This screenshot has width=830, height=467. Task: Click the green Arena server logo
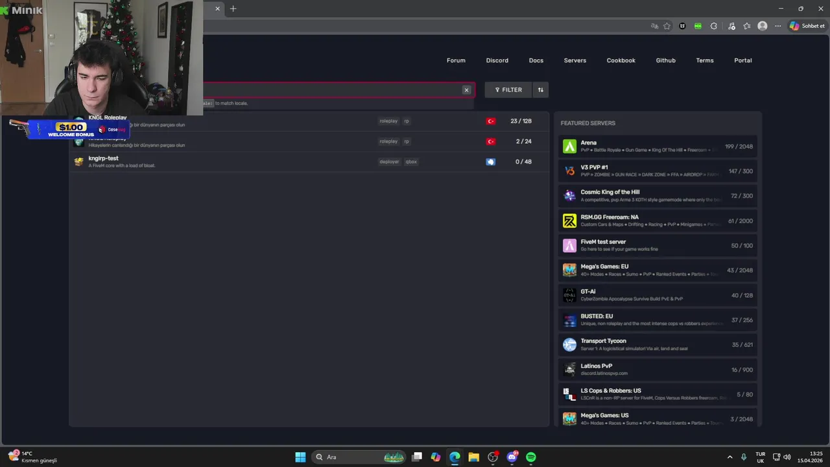[x=569, y=147]
